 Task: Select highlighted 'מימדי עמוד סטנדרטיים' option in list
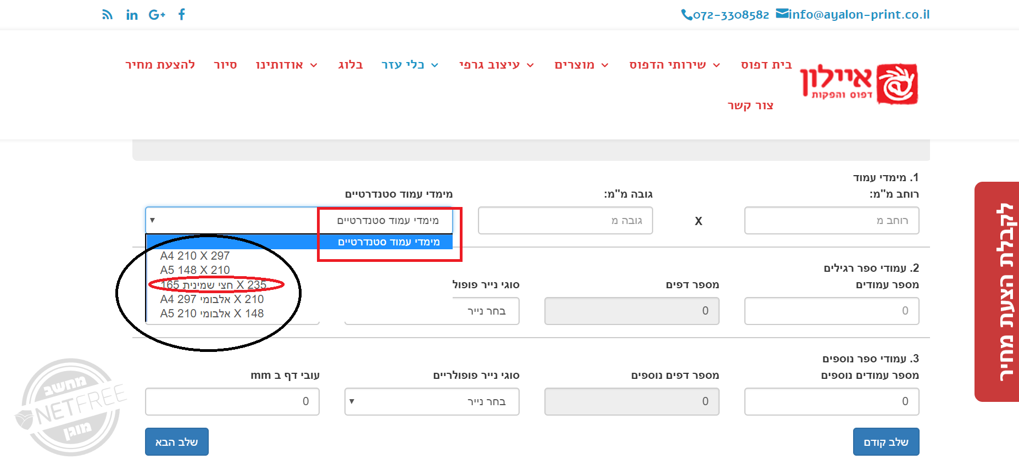pos(299,242)
